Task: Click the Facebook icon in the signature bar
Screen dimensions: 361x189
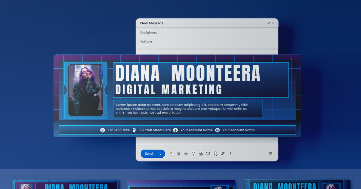Action: [175, 130]
